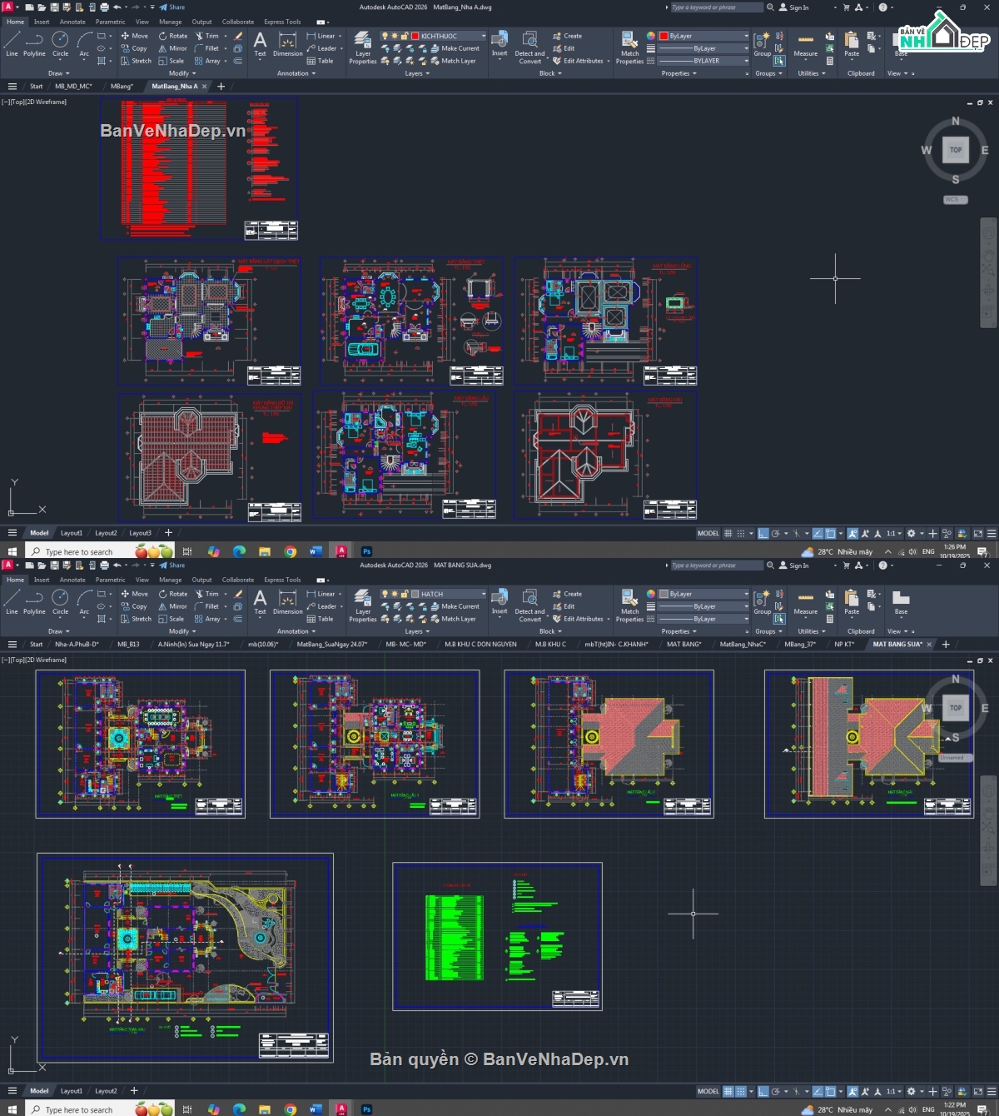Toggle grid display in the MAT BANG SUA status bar
Image resolution: width=999 pixels, height=1116 pixels.
[x=728, y=1091]
